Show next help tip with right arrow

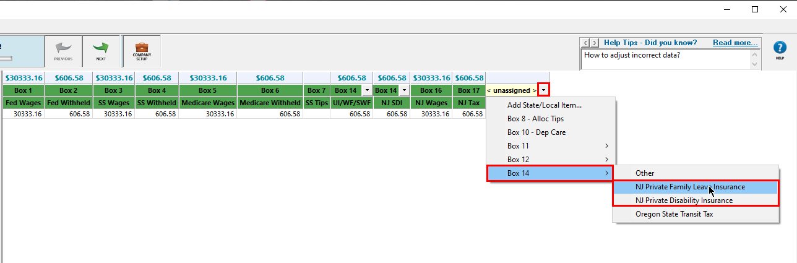pos(595,43)
